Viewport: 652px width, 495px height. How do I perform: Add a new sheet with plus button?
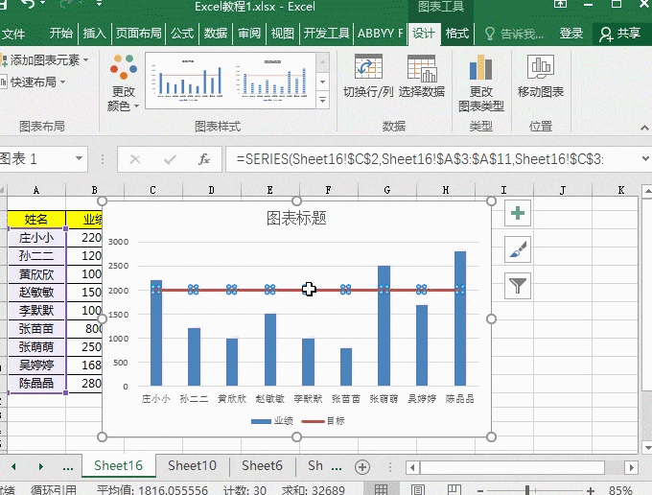(x=362, y=467)
